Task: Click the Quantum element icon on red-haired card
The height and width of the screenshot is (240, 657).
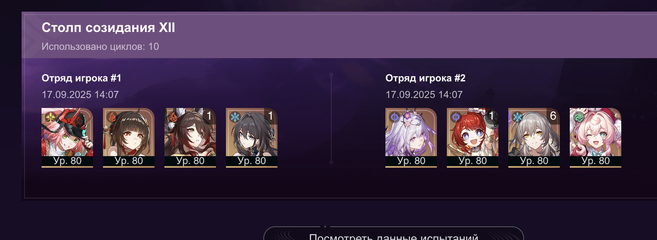Action: [456, 117]
